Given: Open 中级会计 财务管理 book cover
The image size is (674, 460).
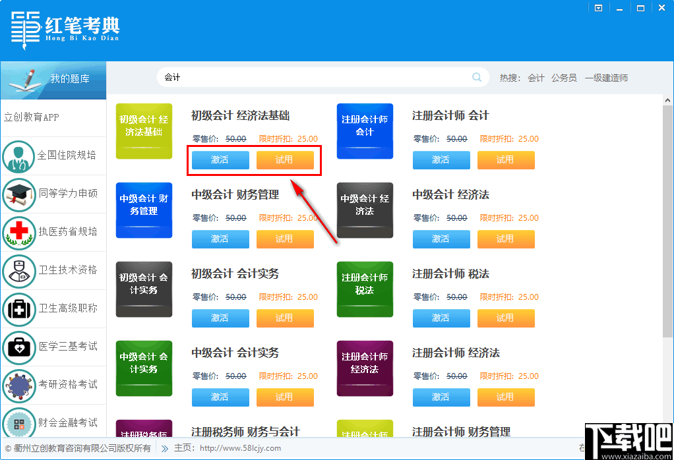Looking at the screenshot, I should pos(144,210).
